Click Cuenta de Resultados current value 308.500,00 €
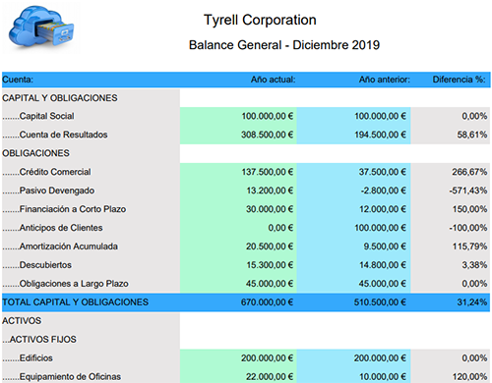This screenshot has height=383, width=492. [267, 135]
